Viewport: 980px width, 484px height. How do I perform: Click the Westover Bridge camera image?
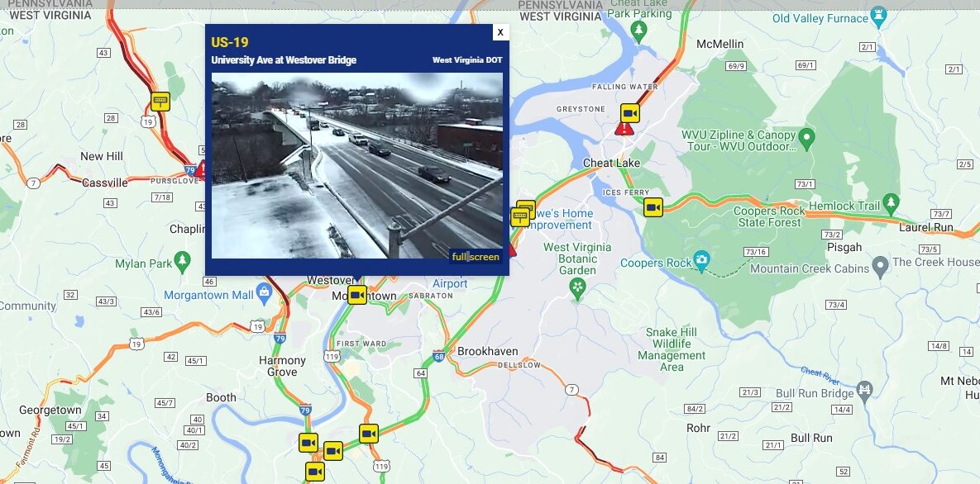tap(357, 165)
